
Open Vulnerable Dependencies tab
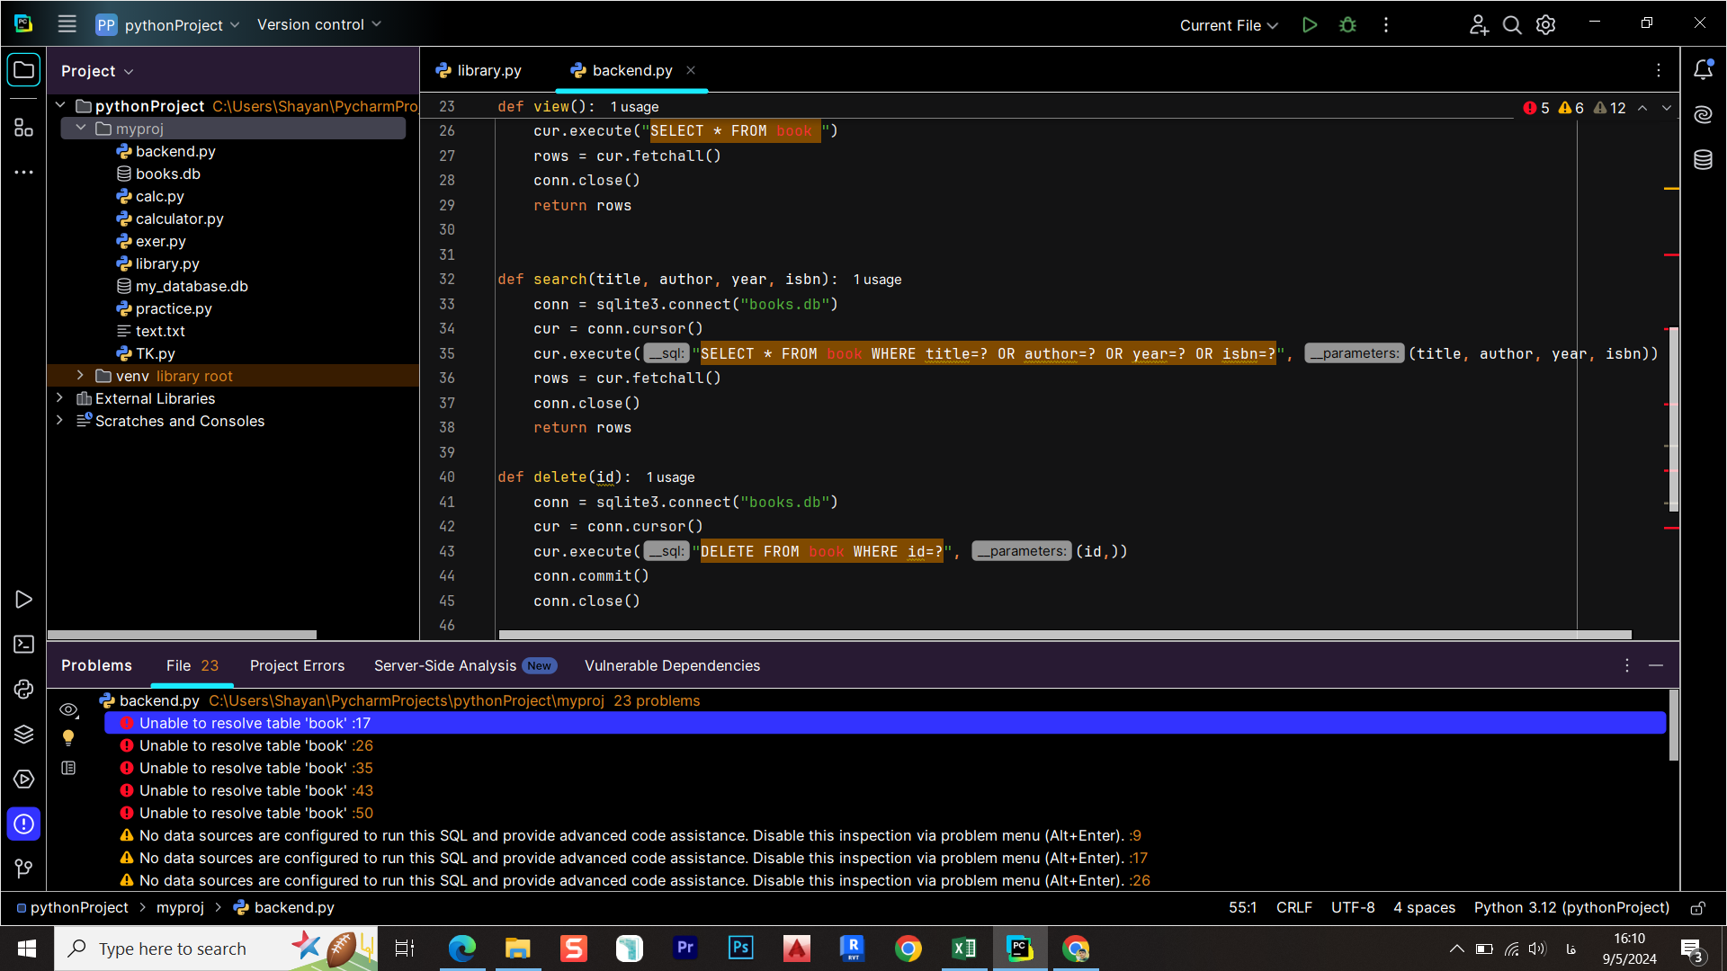[672, 665]
